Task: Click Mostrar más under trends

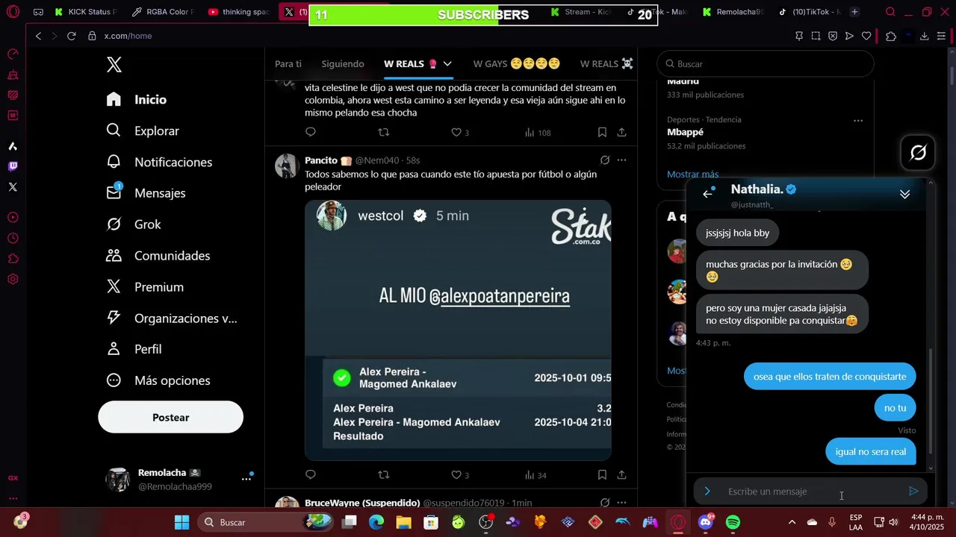Action: 692,175
